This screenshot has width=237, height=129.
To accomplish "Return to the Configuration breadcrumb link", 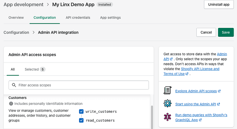I will tap(16, 32).
